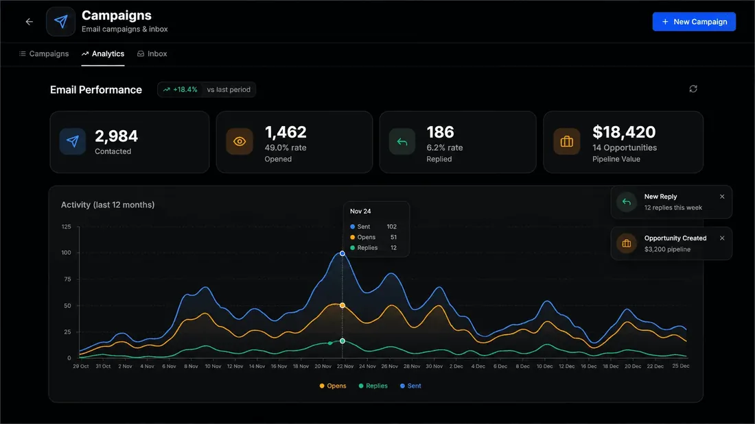Click the Opportunity Created briefcase icon

(627, 244)
